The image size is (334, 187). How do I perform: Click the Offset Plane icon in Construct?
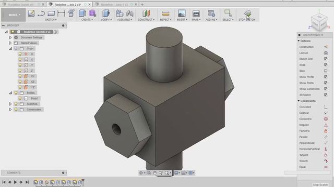coord(146,14)
